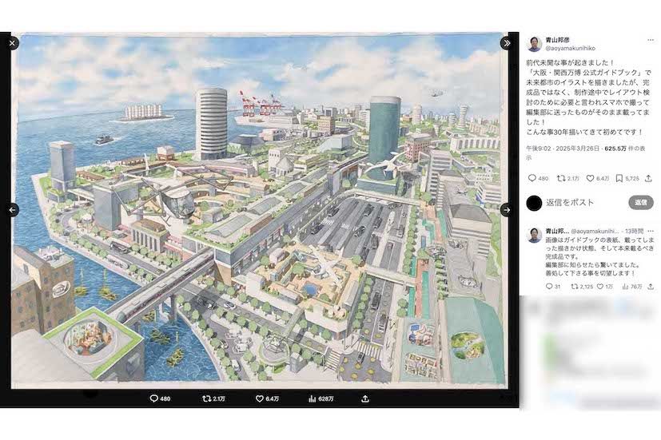Click the repost icon below the image showing 2.1万
This screenshot has height=440, width=661.
207,398
